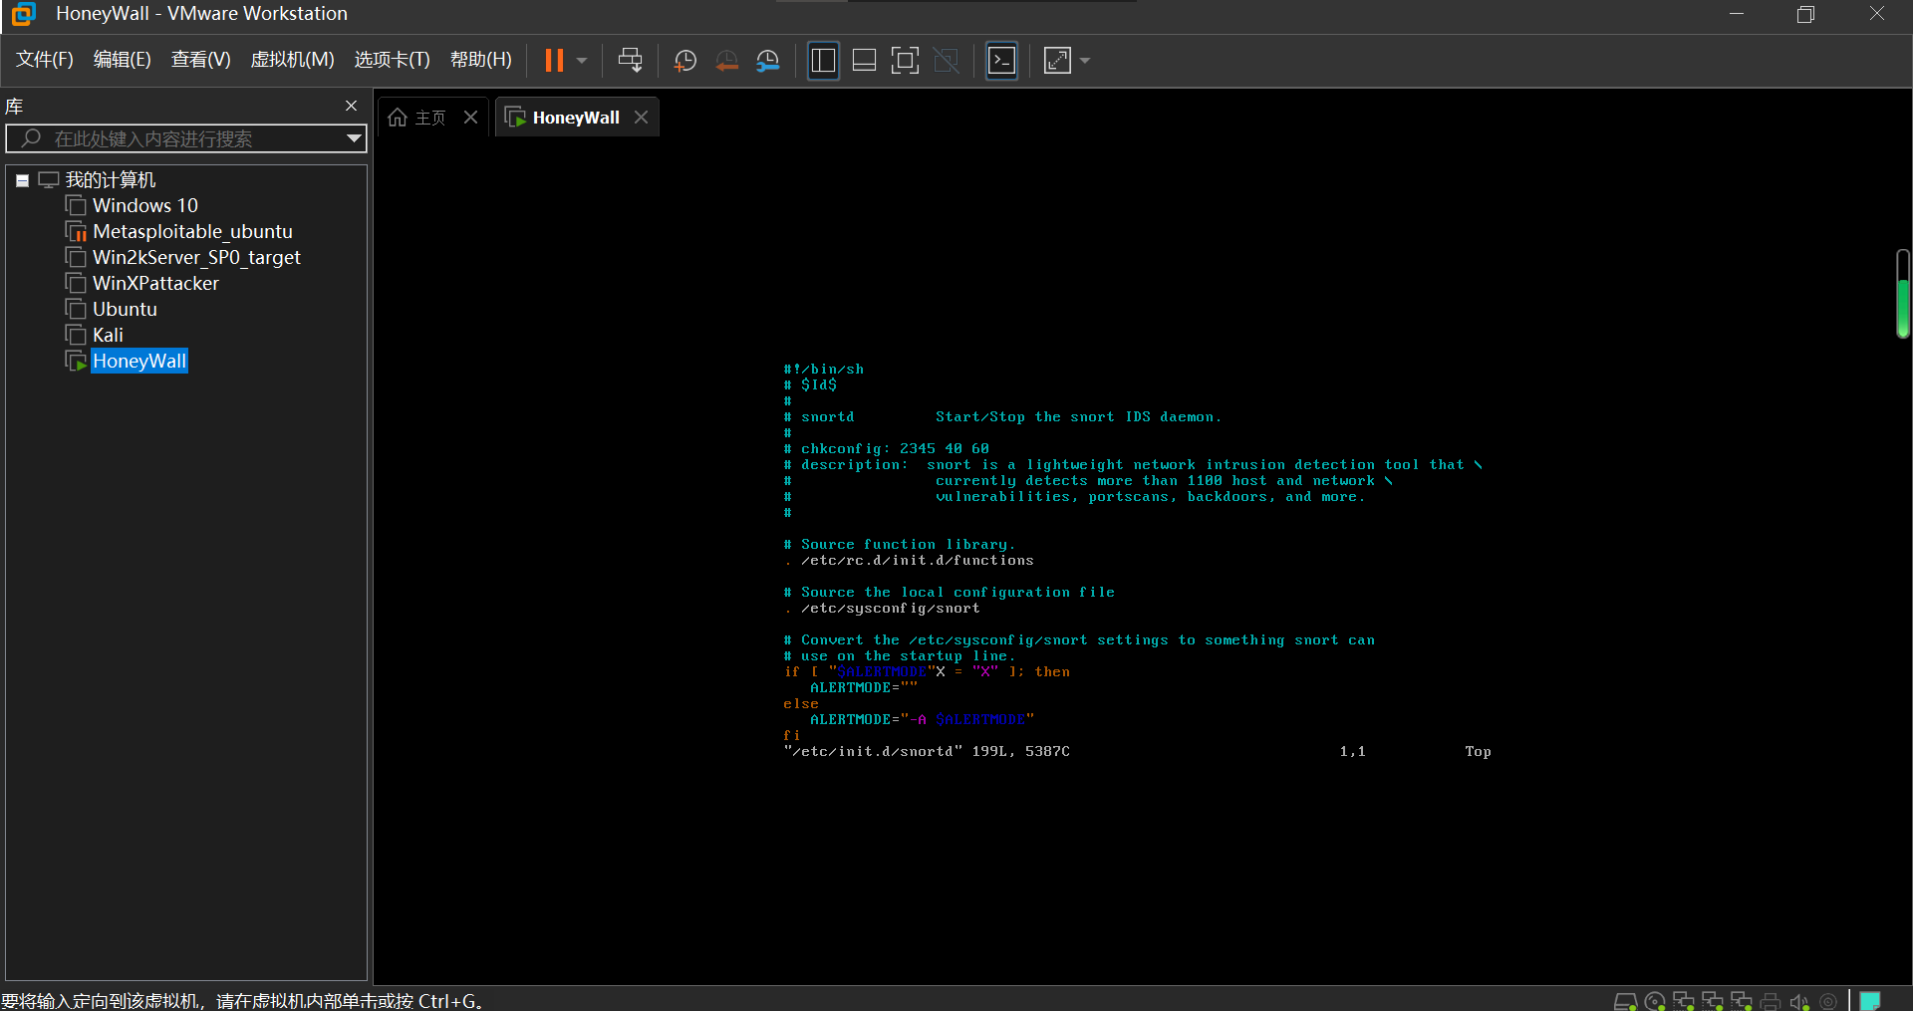Open the display stretch options dropdown
This screenshot has height=1011, width=1913.
pos(1085,61)
